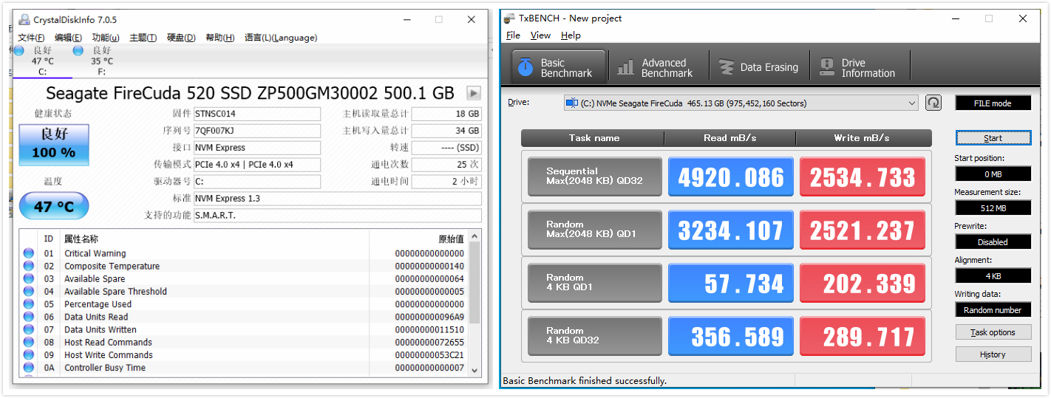The image size is (1051, 398).
Task: Click the Start position 0 MB field
Action: [x=993, y=174]
